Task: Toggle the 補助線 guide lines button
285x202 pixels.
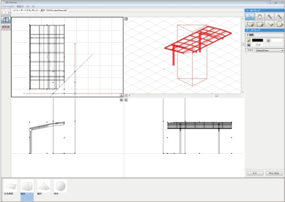Action: [6, 27]
